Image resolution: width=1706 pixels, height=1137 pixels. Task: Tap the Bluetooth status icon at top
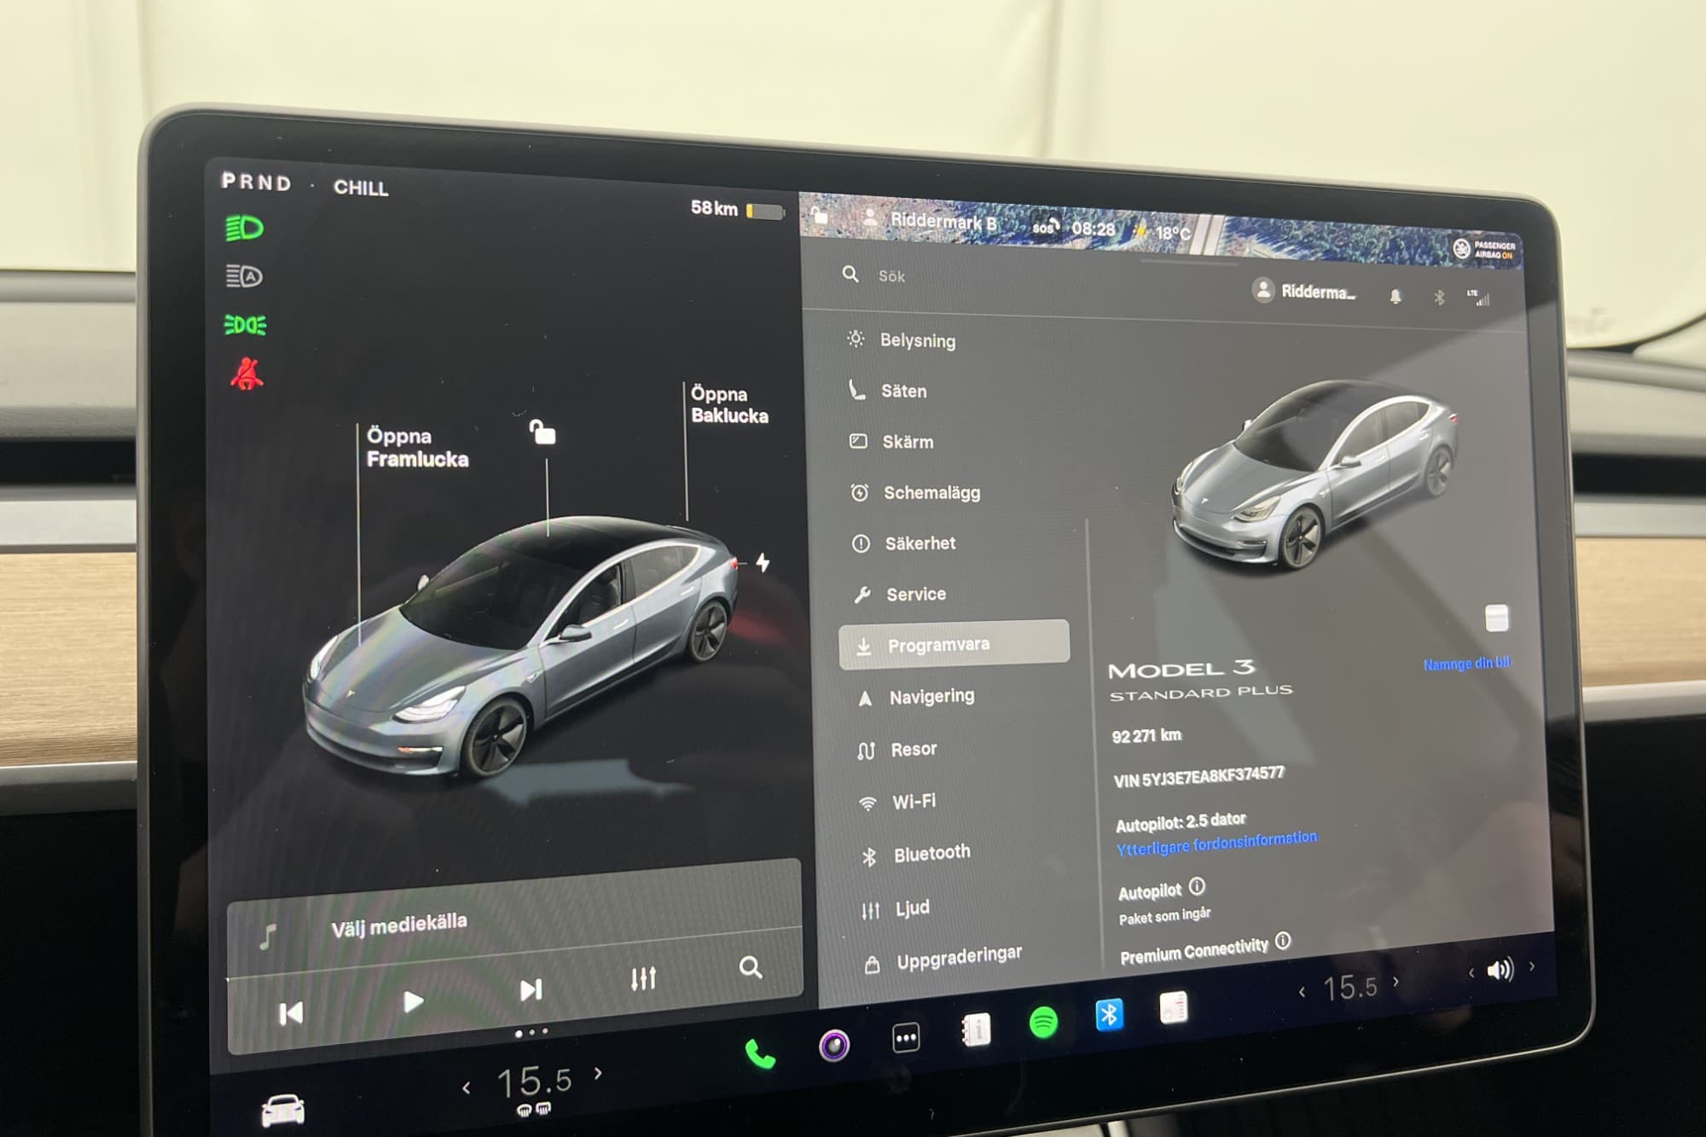pos(1439,298)
